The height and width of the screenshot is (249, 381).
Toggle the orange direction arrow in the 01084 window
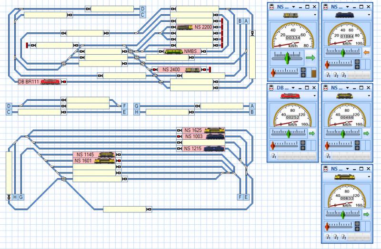click(x=366, y=52)
